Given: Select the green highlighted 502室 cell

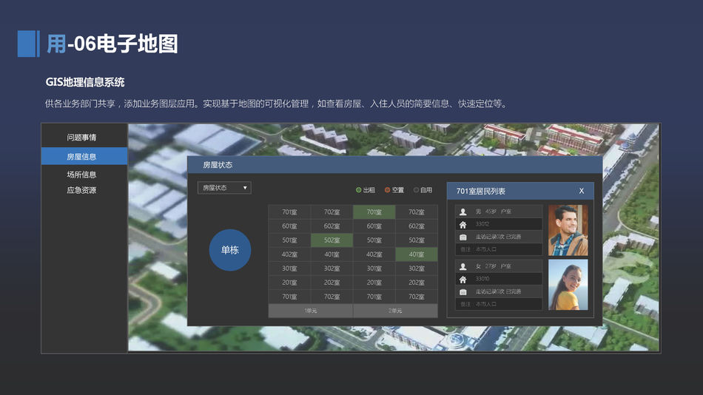Looking at the screenshot, I should point(332,240).
